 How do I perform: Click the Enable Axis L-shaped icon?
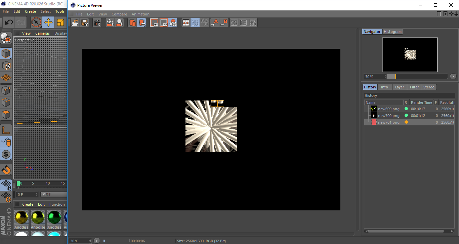6,130
